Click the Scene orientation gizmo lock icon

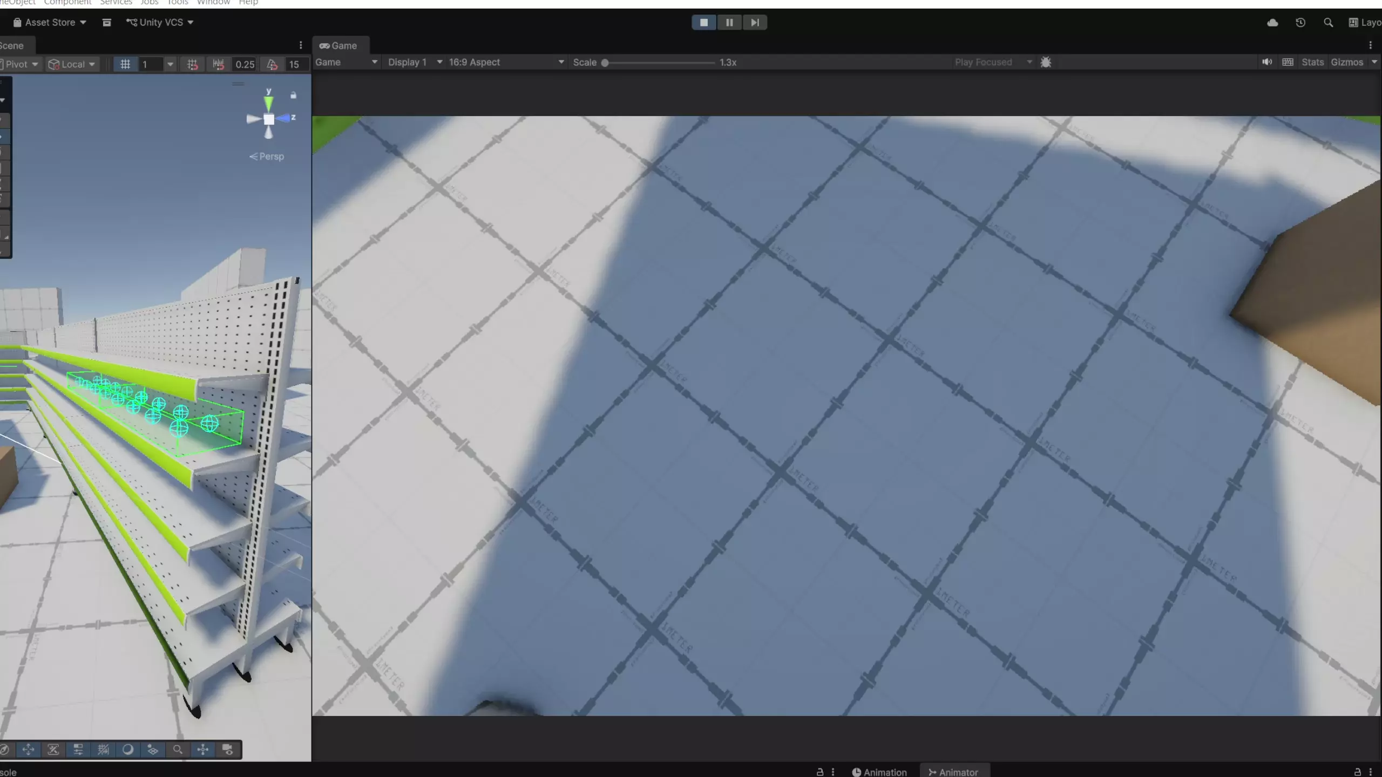point(293,95)
